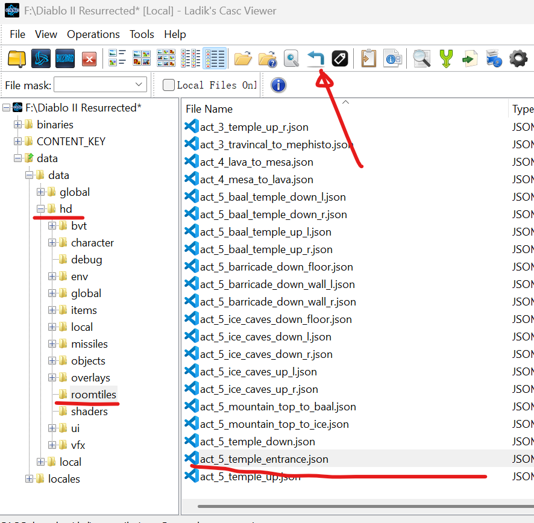Click the horizontal scrollbar in file list
This screenshot has width=534, height=523.
(x=365, y=506)
